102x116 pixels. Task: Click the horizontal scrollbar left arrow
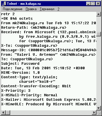pyautogui.click(x=3, y=112)
